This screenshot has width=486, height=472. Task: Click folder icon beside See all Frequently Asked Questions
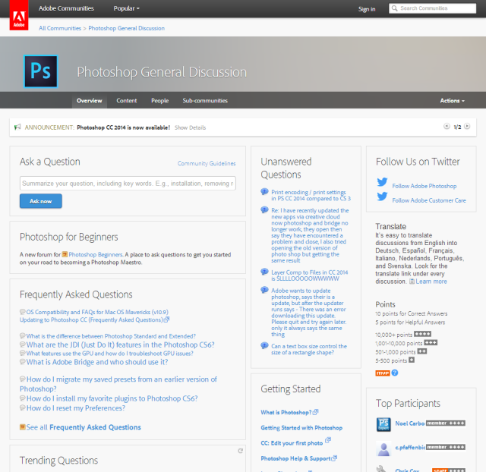(x=22, y=427)
